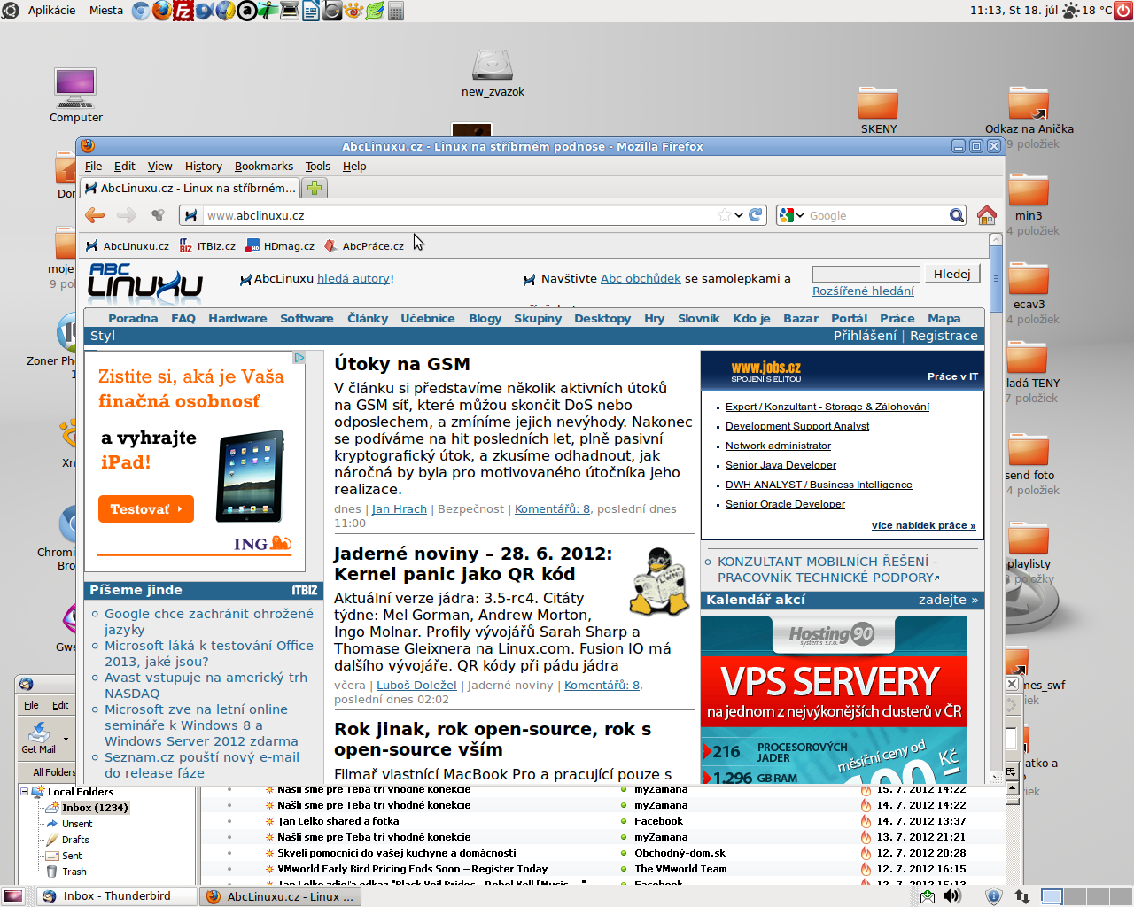Open the Get Mail dropdown arrow in Thunderbird

(x=66, y=738)
